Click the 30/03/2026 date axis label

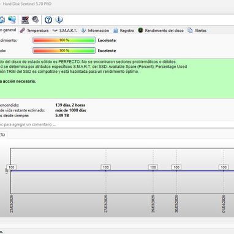click(176, 203)
